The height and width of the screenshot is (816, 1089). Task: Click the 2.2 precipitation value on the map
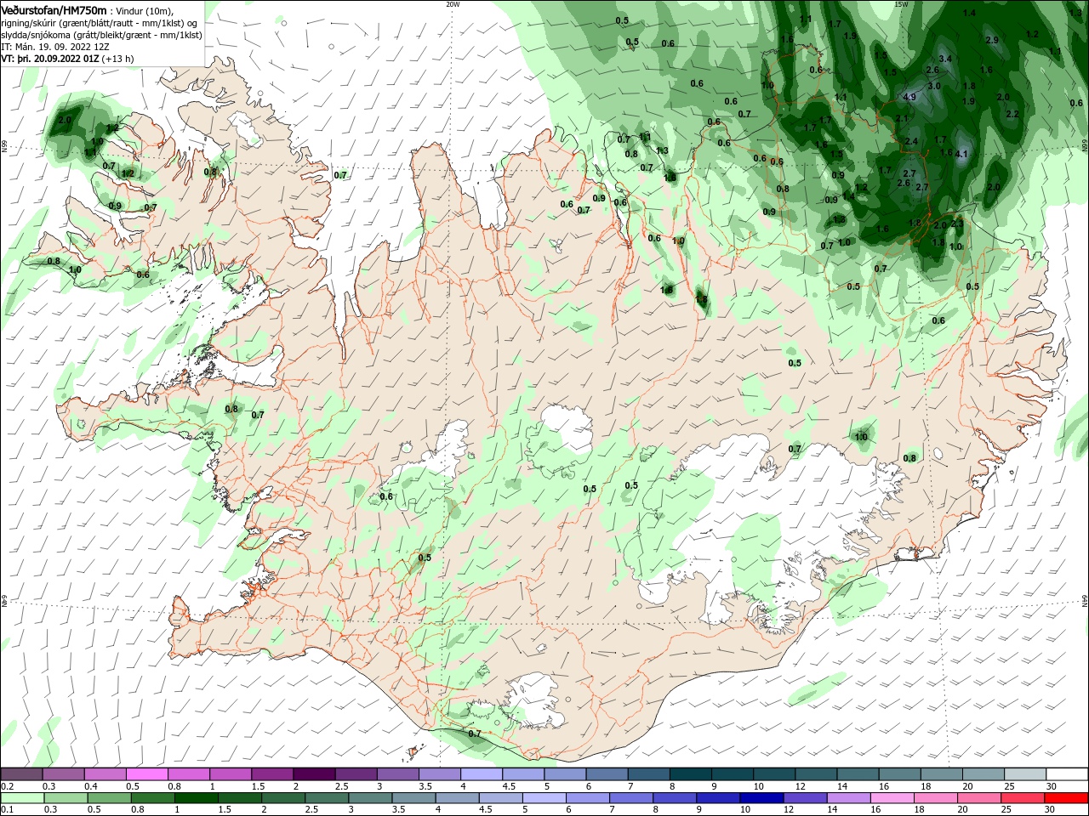pos(1012,114)
